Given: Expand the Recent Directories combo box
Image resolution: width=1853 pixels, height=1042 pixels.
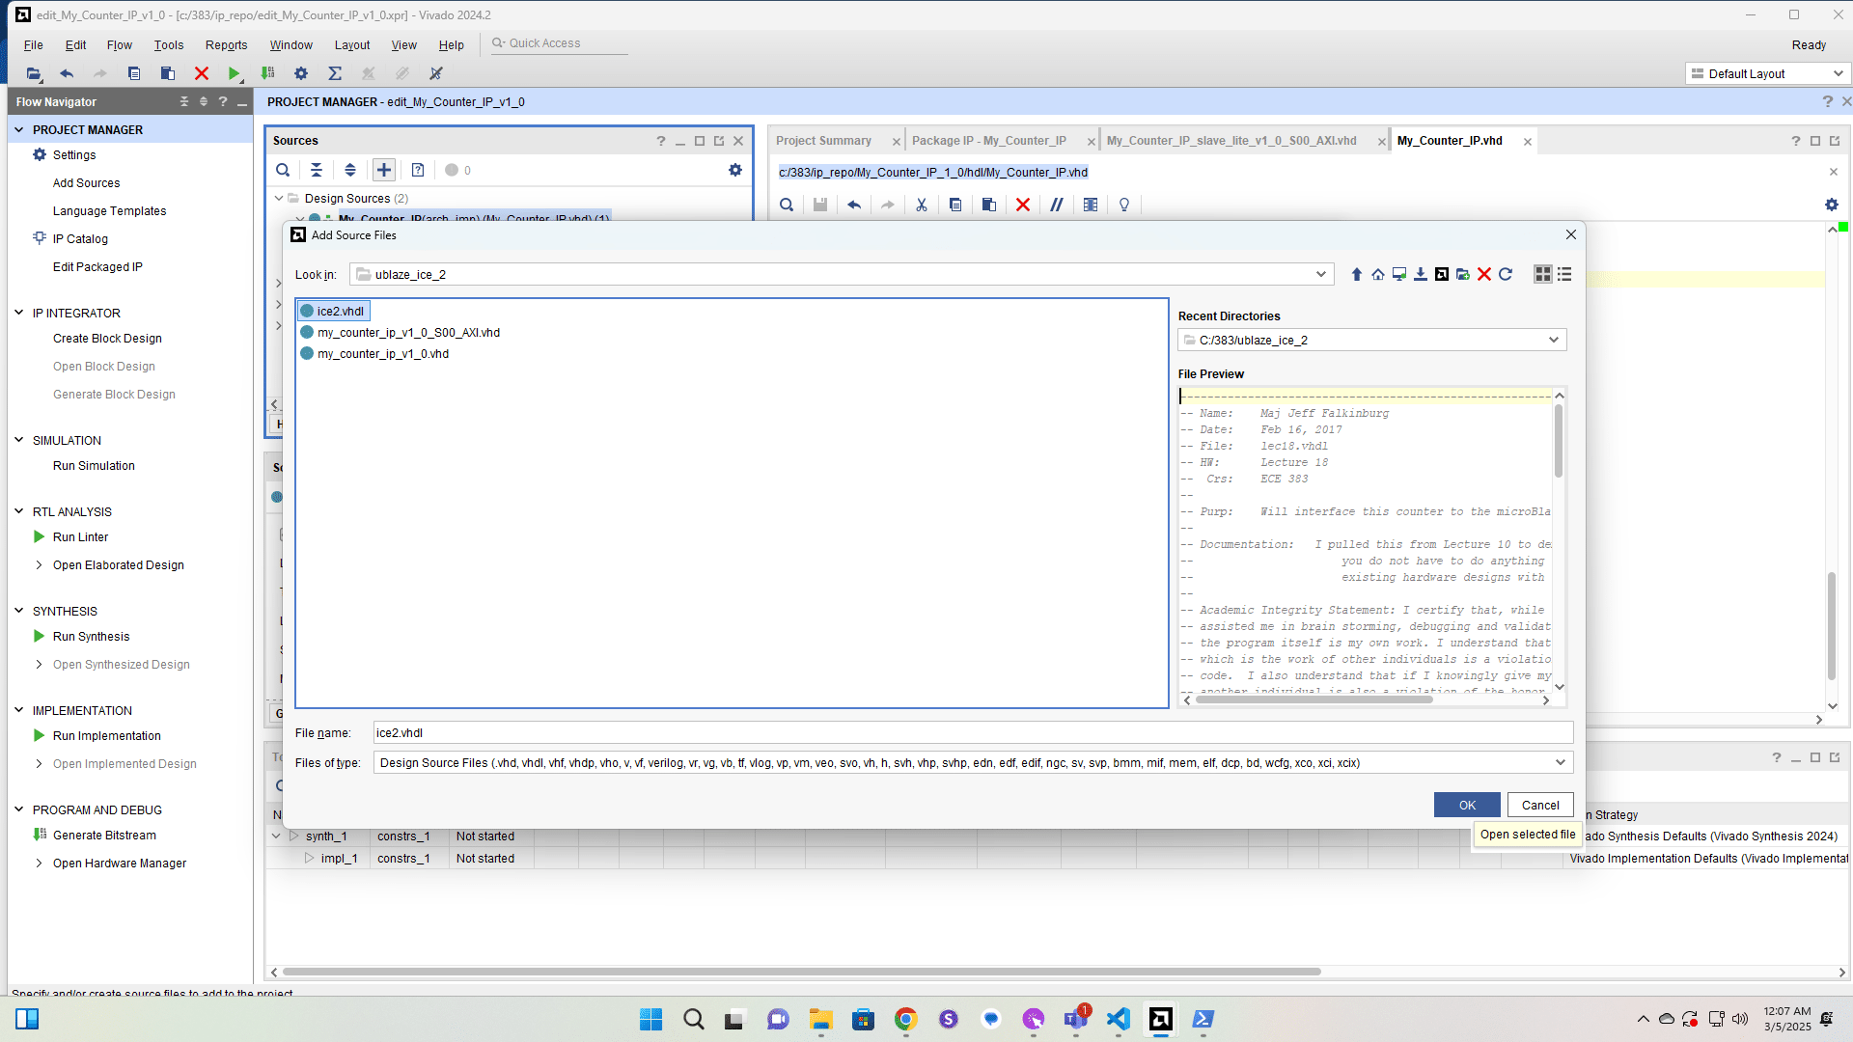Looking at the screenshot, I should (x=1553, y=340).
